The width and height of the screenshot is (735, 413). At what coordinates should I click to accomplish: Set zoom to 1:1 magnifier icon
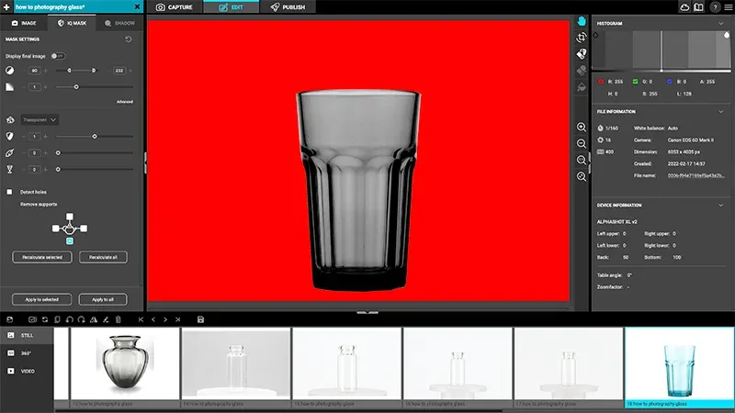582,160
